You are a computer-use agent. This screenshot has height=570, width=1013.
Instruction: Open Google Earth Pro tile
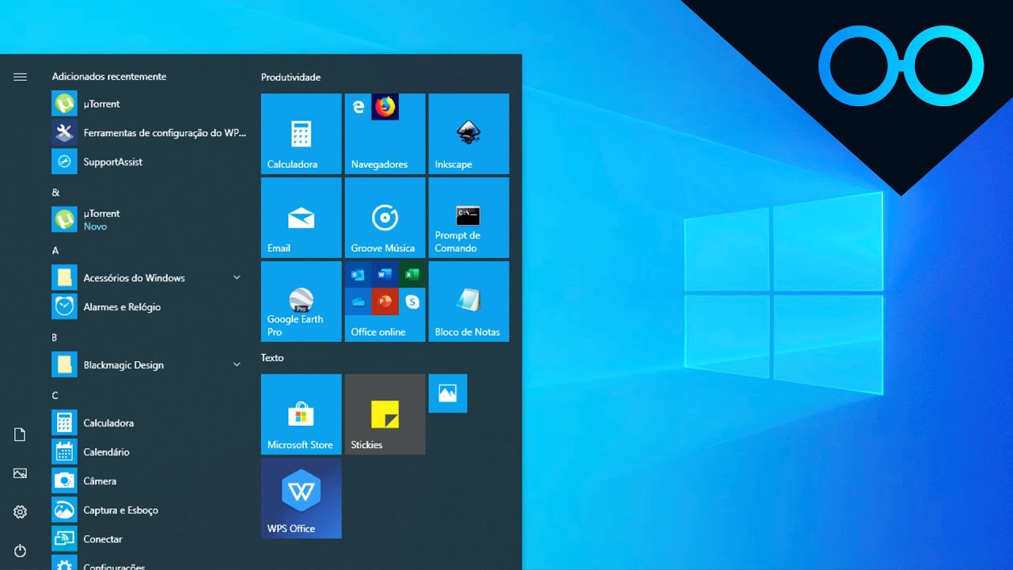pos(302,302)
